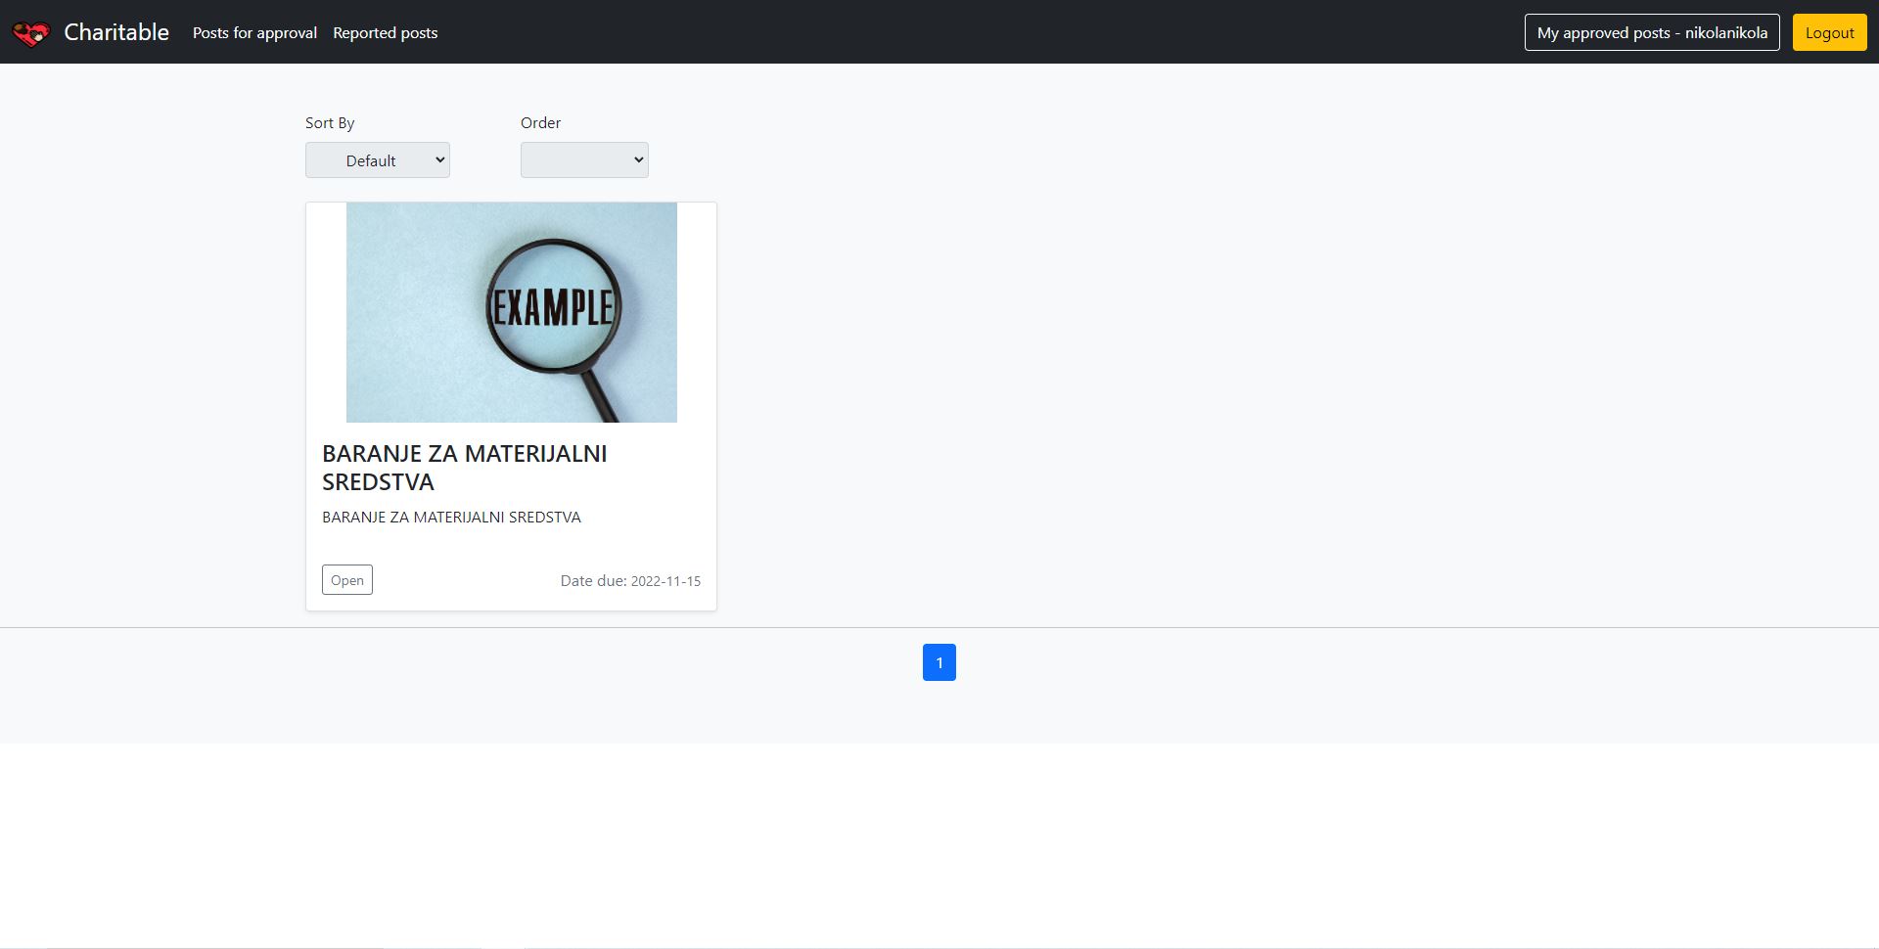Select page 1 in pagination
The width and height of the screenshot is (1879, 949).
pyautogui.click(x=939, y=662)
